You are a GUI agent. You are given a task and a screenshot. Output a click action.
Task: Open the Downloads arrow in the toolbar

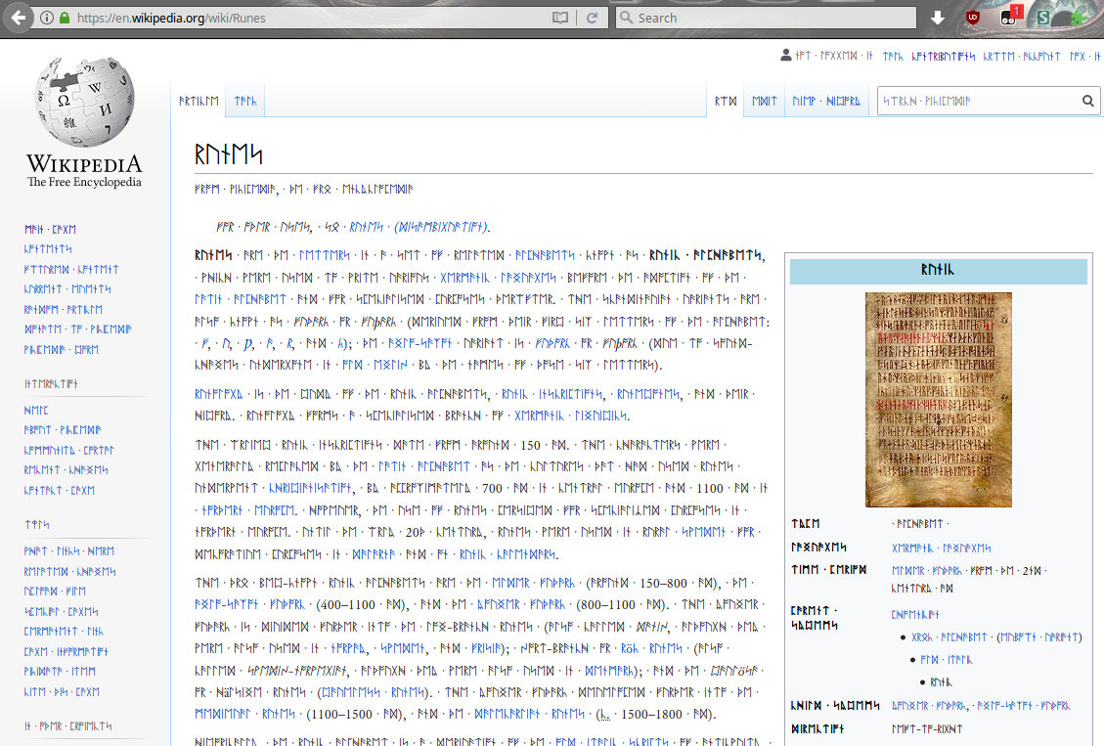click(936, 18)
